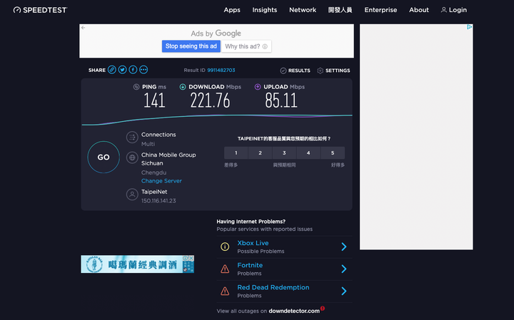Viewport: 514px width, 320px height.
Task: Click Red Dead Redemption warning icon
Action: pos(225,291)
